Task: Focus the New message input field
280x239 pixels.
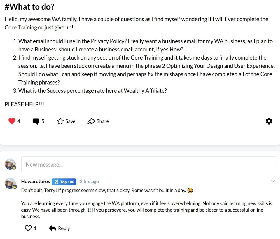Action: 148,165
